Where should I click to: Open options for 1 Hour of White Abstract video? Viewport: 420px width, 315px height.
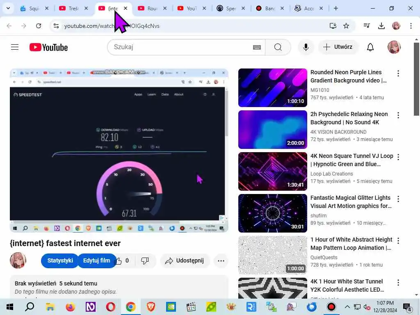[398, 240]
